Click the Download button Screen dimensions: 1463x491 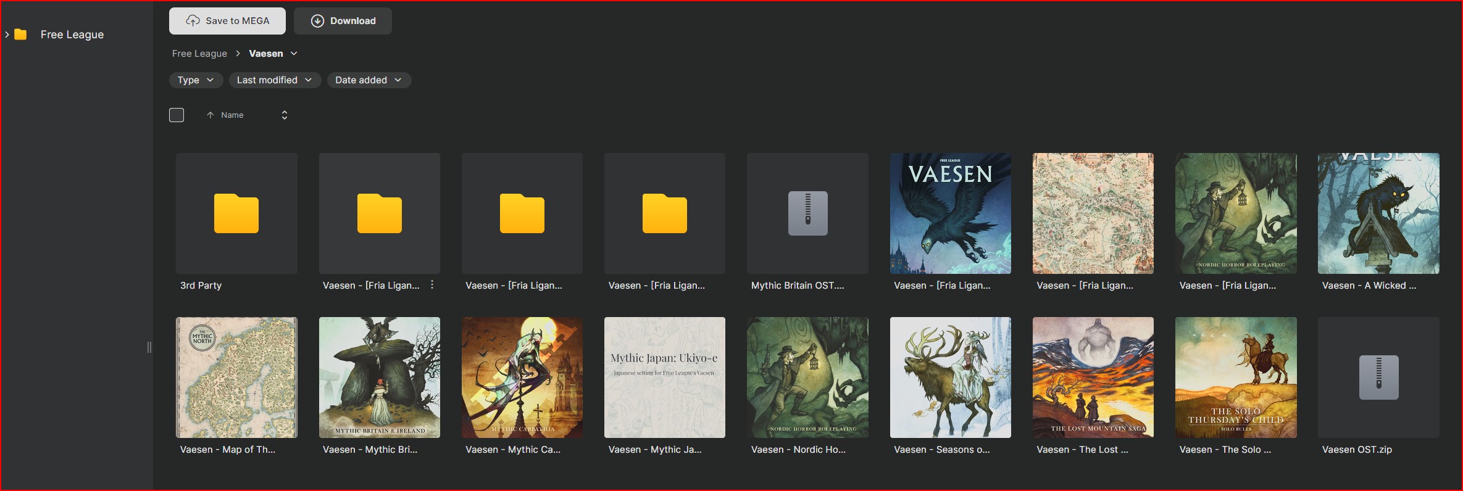coord(343,21)
